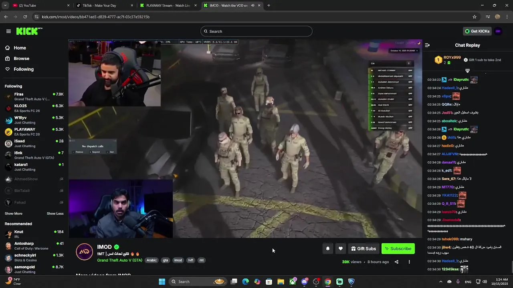This screenshot has height=288, width=513.
Task: Open the user profile avatar menu
Action: point(498,31)
